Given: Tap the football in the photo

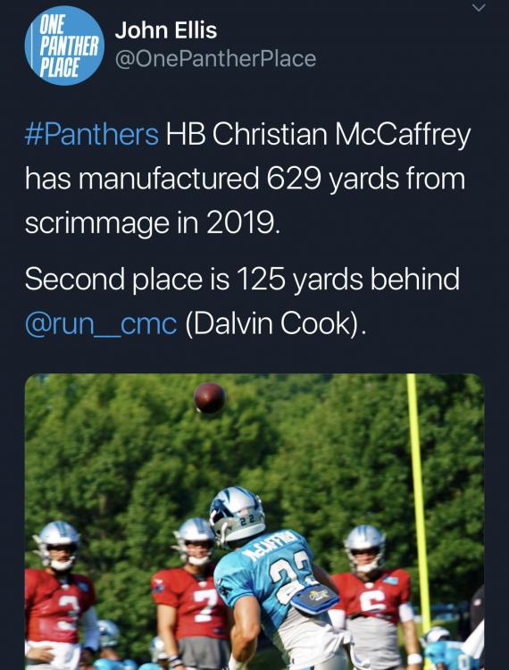Looking at the screenshot, I should (209, 398).
